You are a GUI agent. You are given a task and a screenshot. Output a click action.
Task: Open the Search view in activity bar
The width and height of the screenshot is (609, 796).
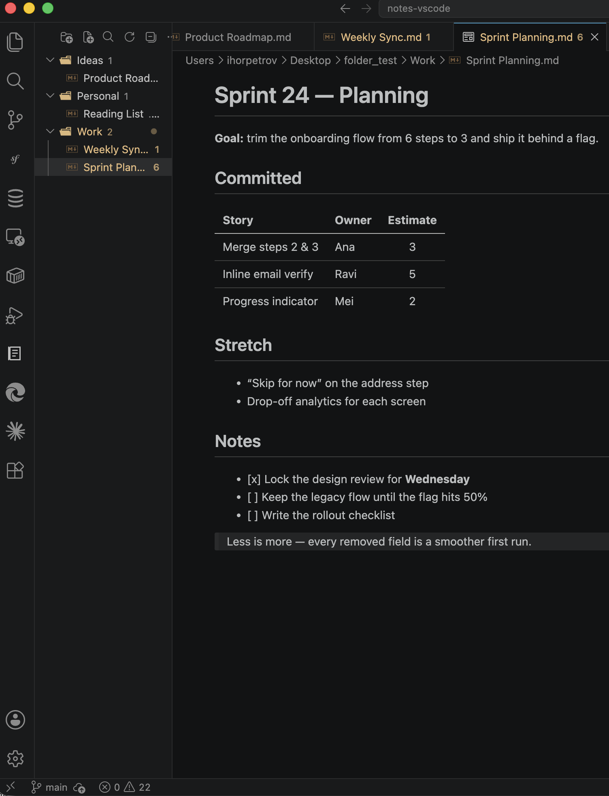click(15, 81)
